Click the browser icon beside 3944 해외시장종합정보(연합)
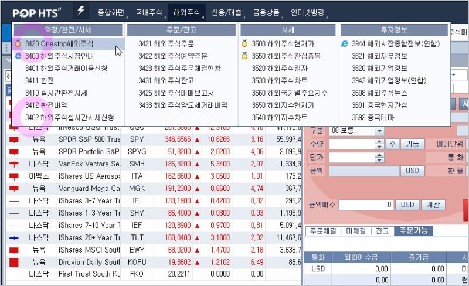Image resolution: width=469 pixels, height=286 pixels. coord(345,44)
